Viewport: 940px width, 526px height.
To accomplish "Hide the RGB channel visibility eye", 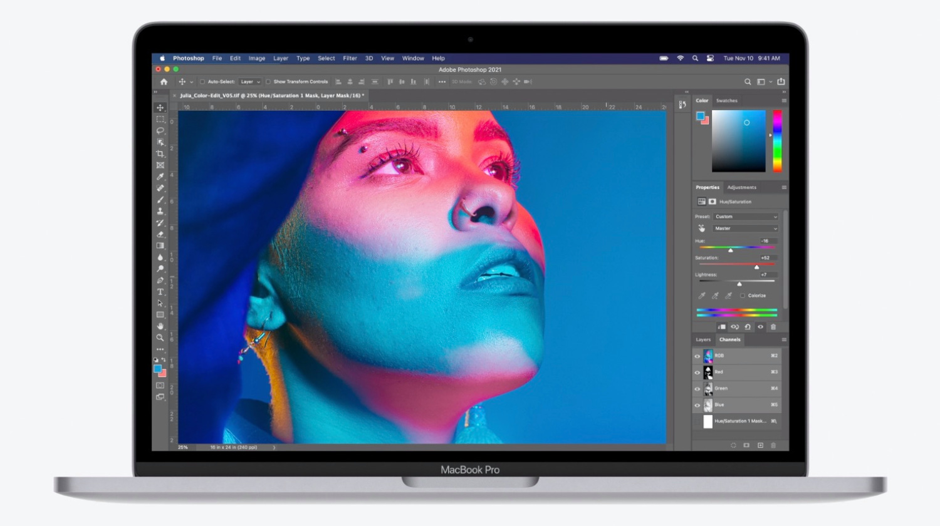I will pos(697,356).
